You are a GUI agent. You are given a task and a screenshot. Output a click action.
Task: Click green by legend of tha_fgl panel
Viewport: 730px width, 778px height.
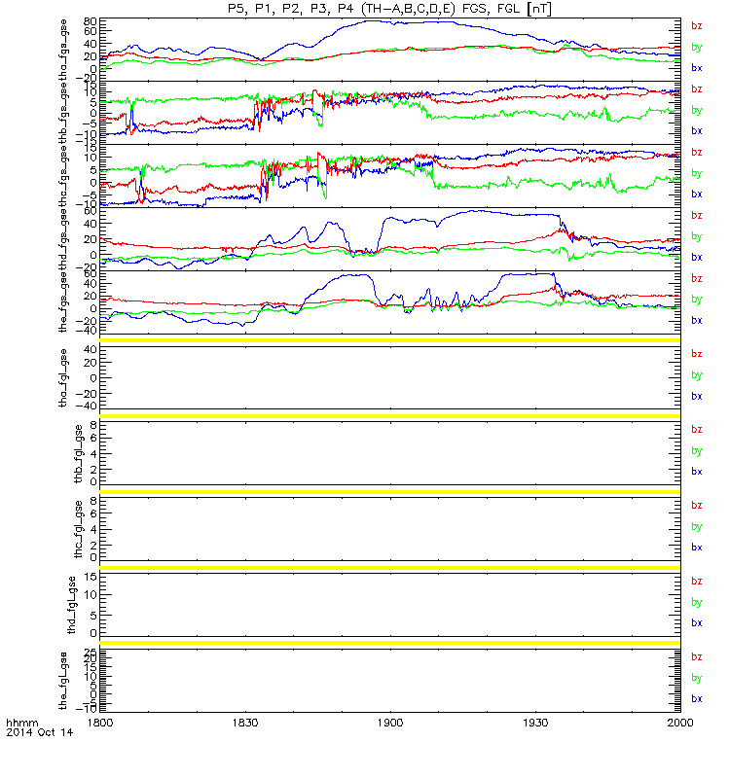click(x=697, y=375)
